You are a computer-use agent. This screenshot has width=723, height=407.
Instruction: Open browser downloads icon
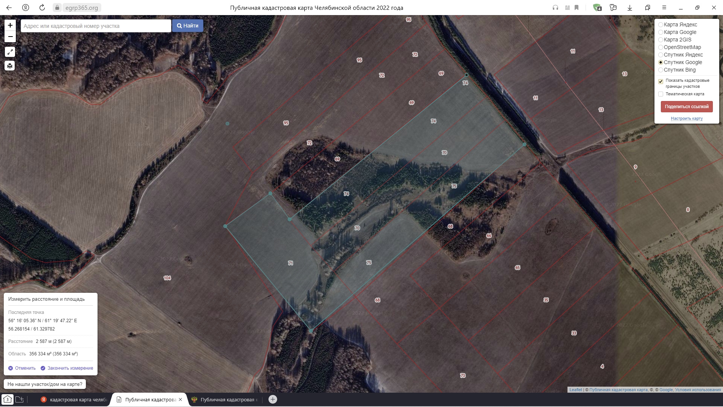click(x=630, y=8)
